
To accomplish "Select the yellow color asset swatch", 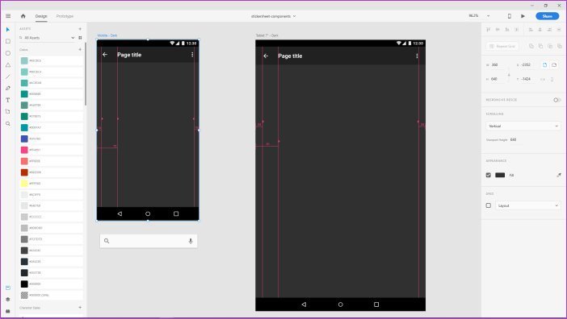I will tap(24, 184).
